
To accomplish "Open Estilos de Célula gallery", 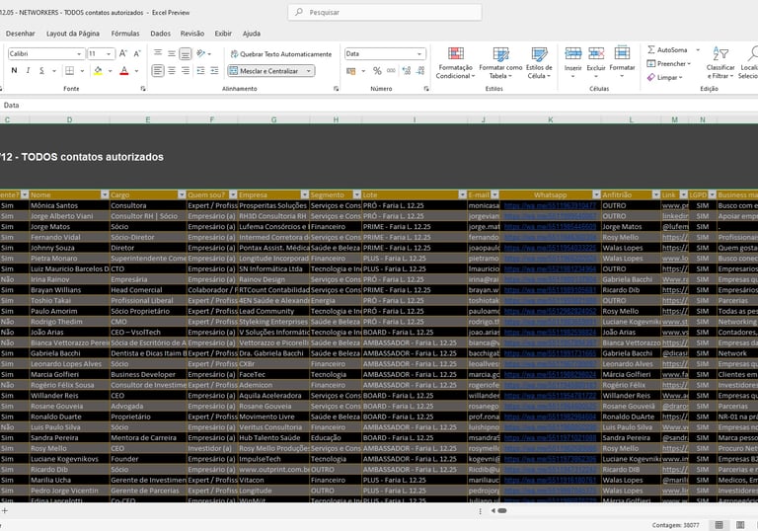I will tap(539, 63).
